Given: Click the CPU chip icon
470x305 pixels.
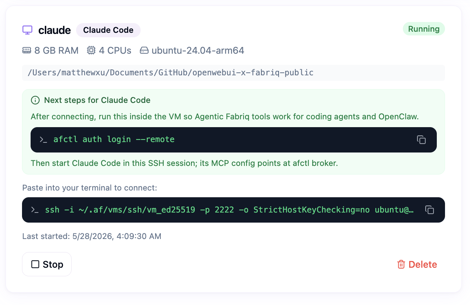Looking at the screenshot, I should click(91, 50).
